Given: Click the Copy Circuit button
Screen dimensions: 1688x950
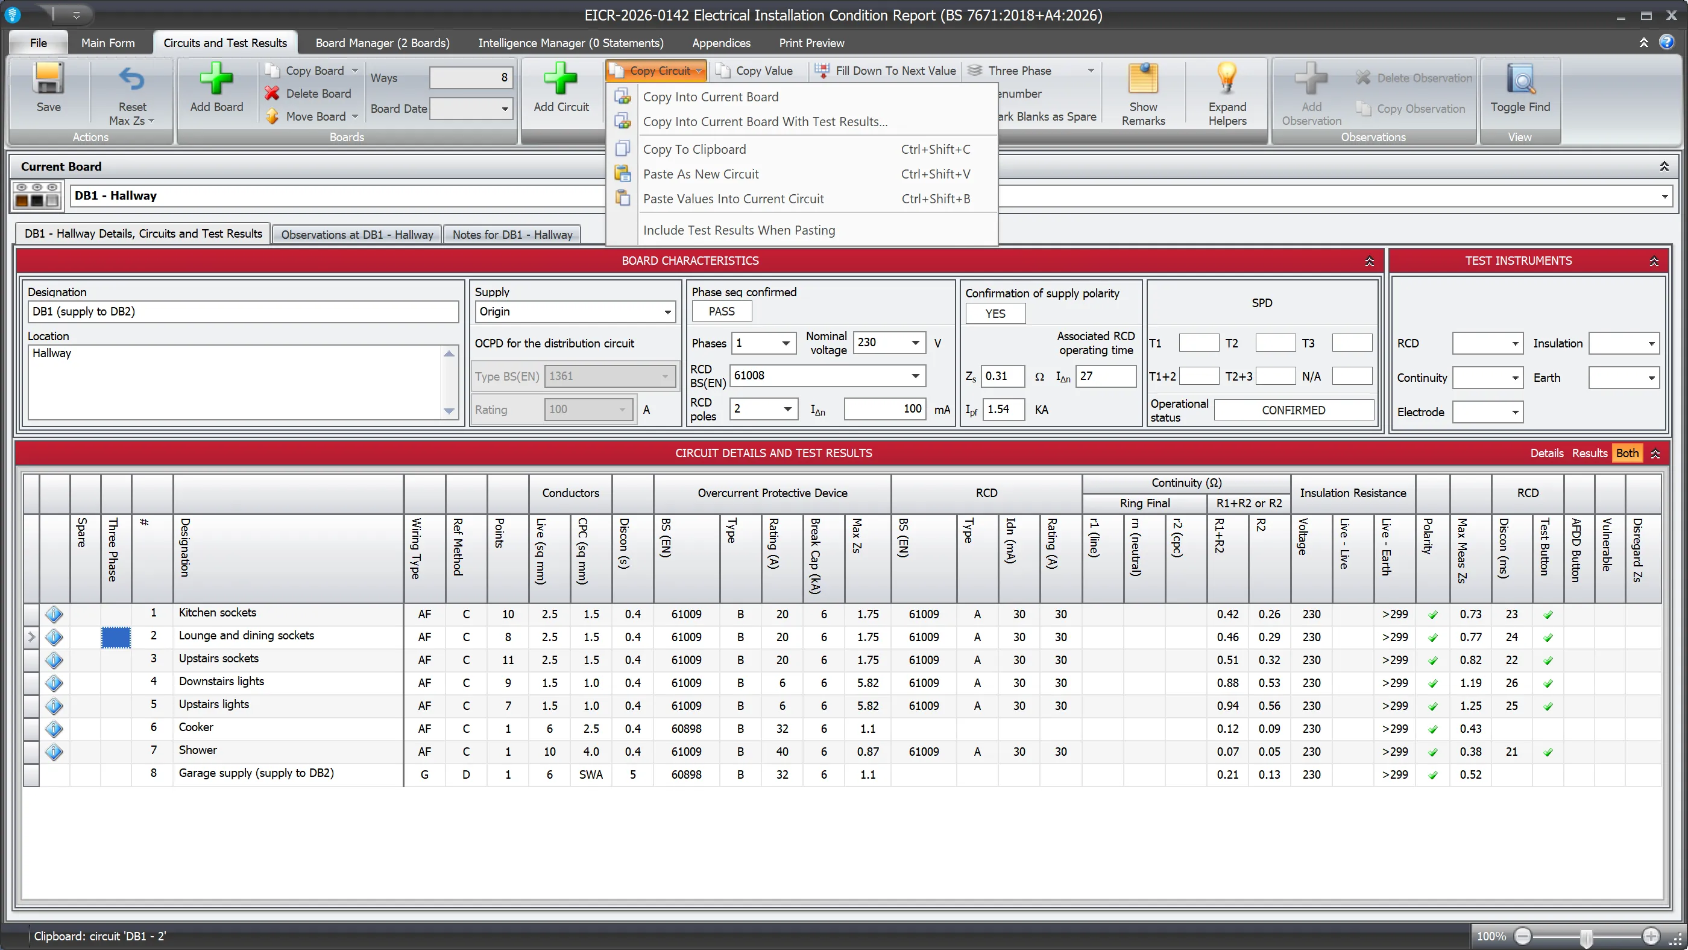Looking at the screenshot, I should (x=655, y=70).
